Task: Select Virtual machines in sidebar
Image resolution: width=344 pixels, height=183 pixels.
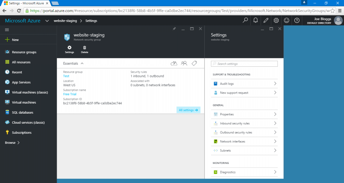Action: coord(24,102)
